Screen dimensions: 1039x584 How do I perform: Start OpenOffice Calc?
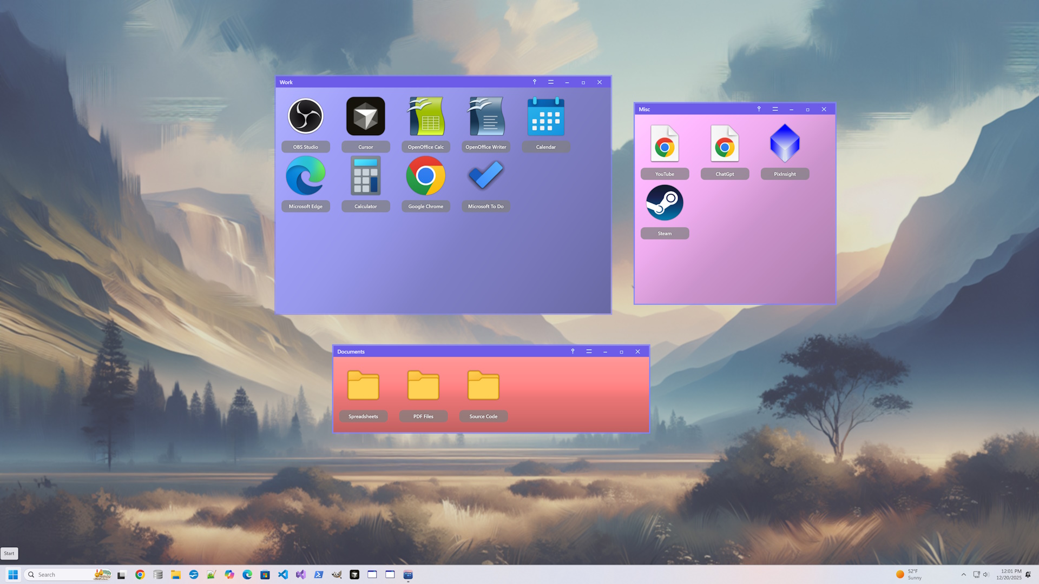[x=425, y=116]
